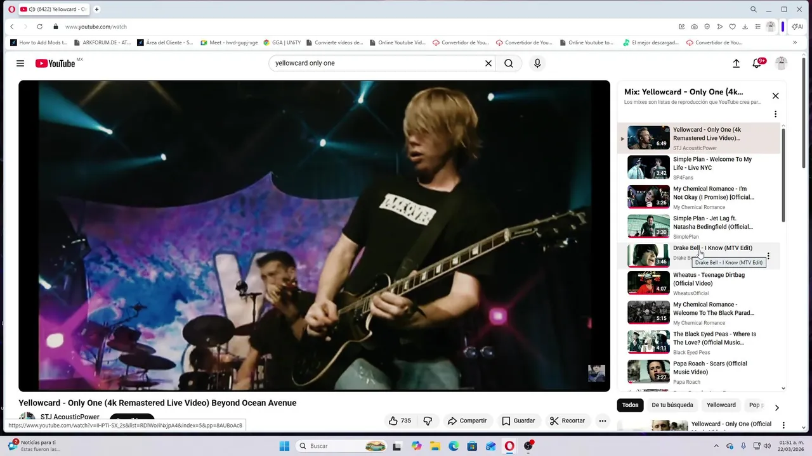Image resolution: width=812 pixels, height=456 pixels.
Task: Click the video player area
Action: pos(314,236)
